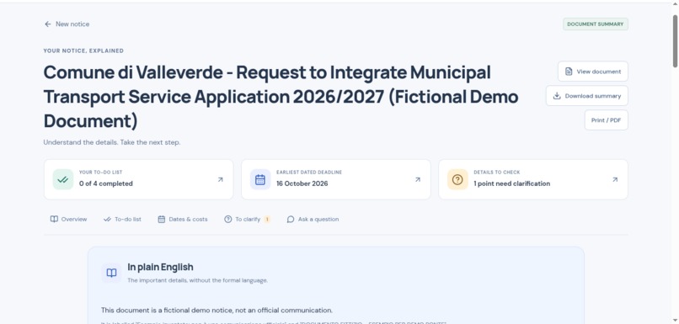The height and width of the screenshot is (324, 679).
Task: Click the Download summary button
Action: coord(587,96)
